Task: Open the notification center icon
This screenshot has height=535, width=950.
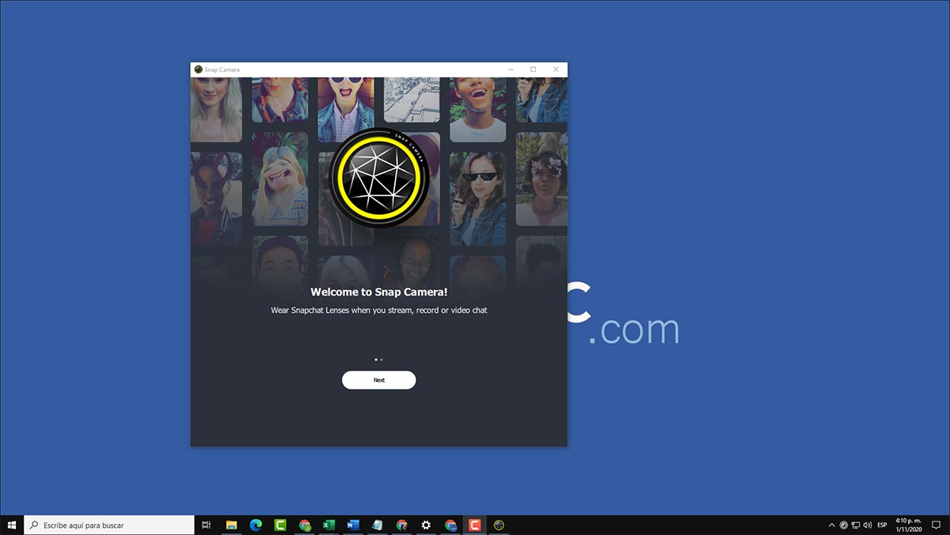Action: 937,525
